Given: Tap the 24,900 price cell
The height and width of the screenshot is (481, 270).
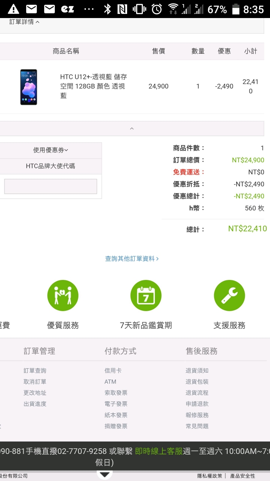Looking at the screenshot, I should coord(158,86).
